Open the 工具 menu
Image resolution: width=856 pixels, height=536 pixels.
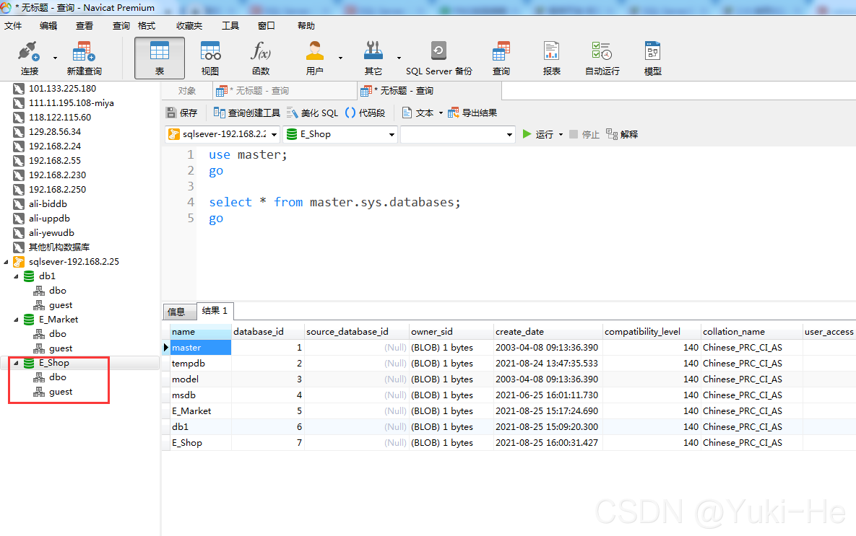pyautogui.click(x=230, y=26)
